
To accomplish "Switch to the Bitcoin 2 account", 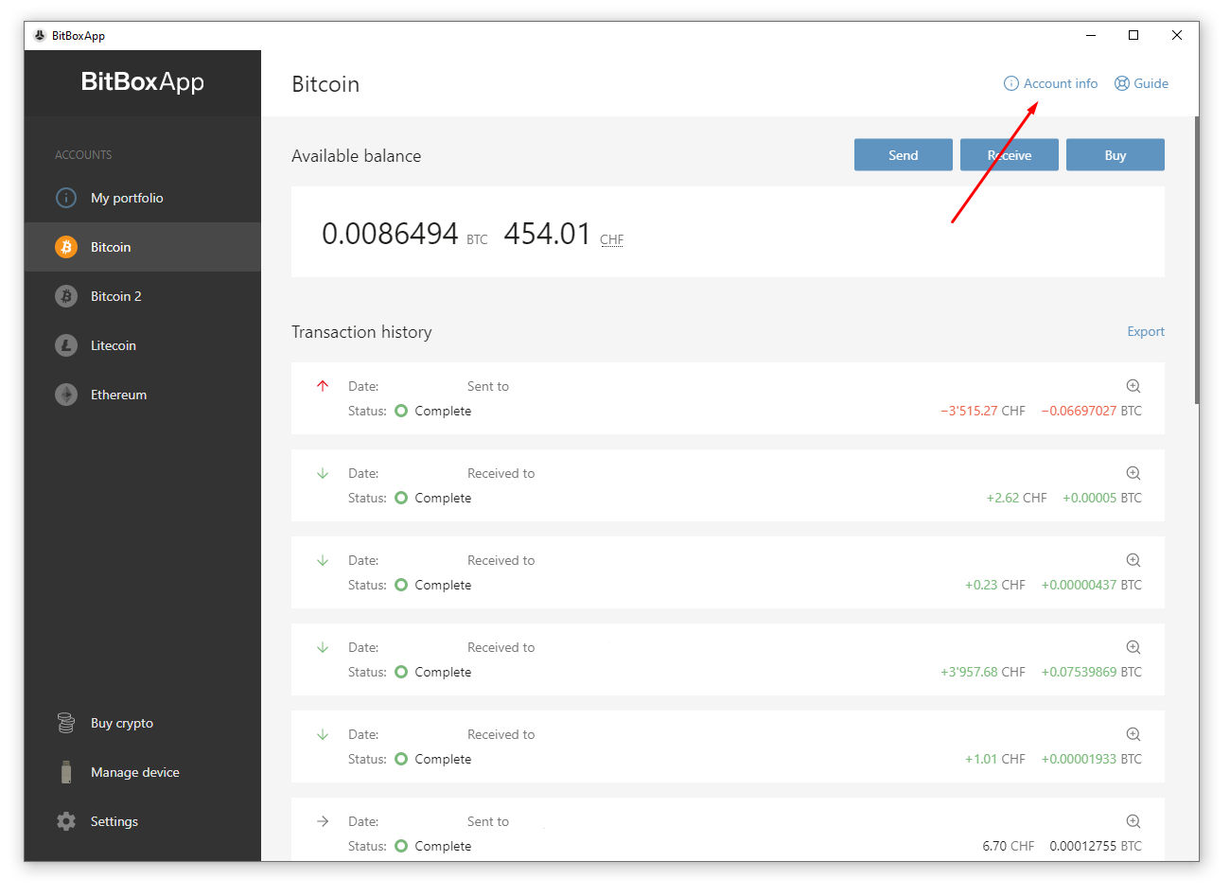I will pos(142,296).
